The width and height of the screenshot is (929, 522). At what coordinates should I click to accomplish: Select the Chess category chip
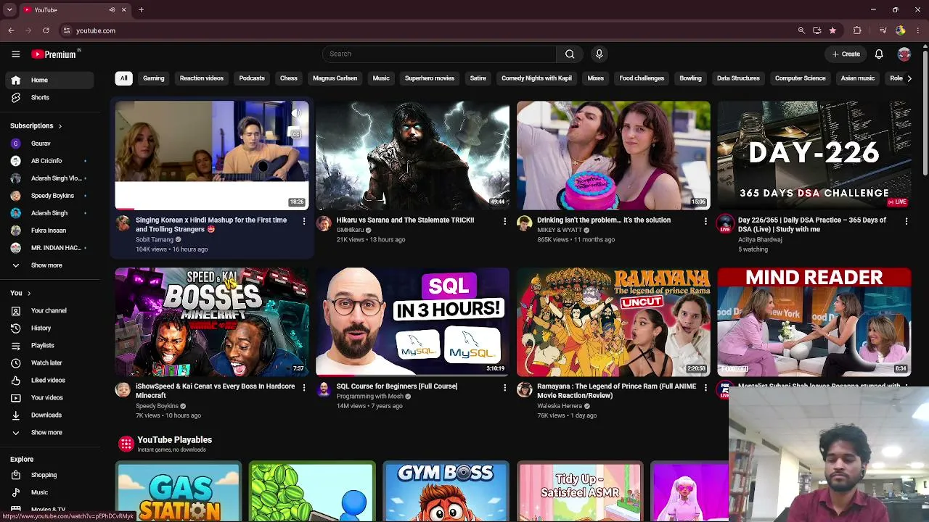(289, 78)
